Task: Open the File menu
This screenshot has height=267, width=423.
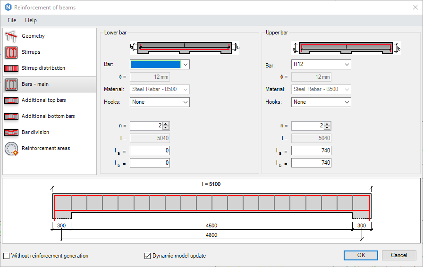Action: tap(12, 20)
